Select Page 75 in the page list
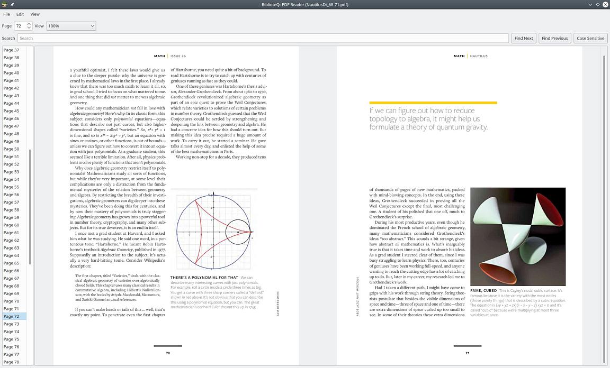The image size is (610, 368). tap(14, 339)
